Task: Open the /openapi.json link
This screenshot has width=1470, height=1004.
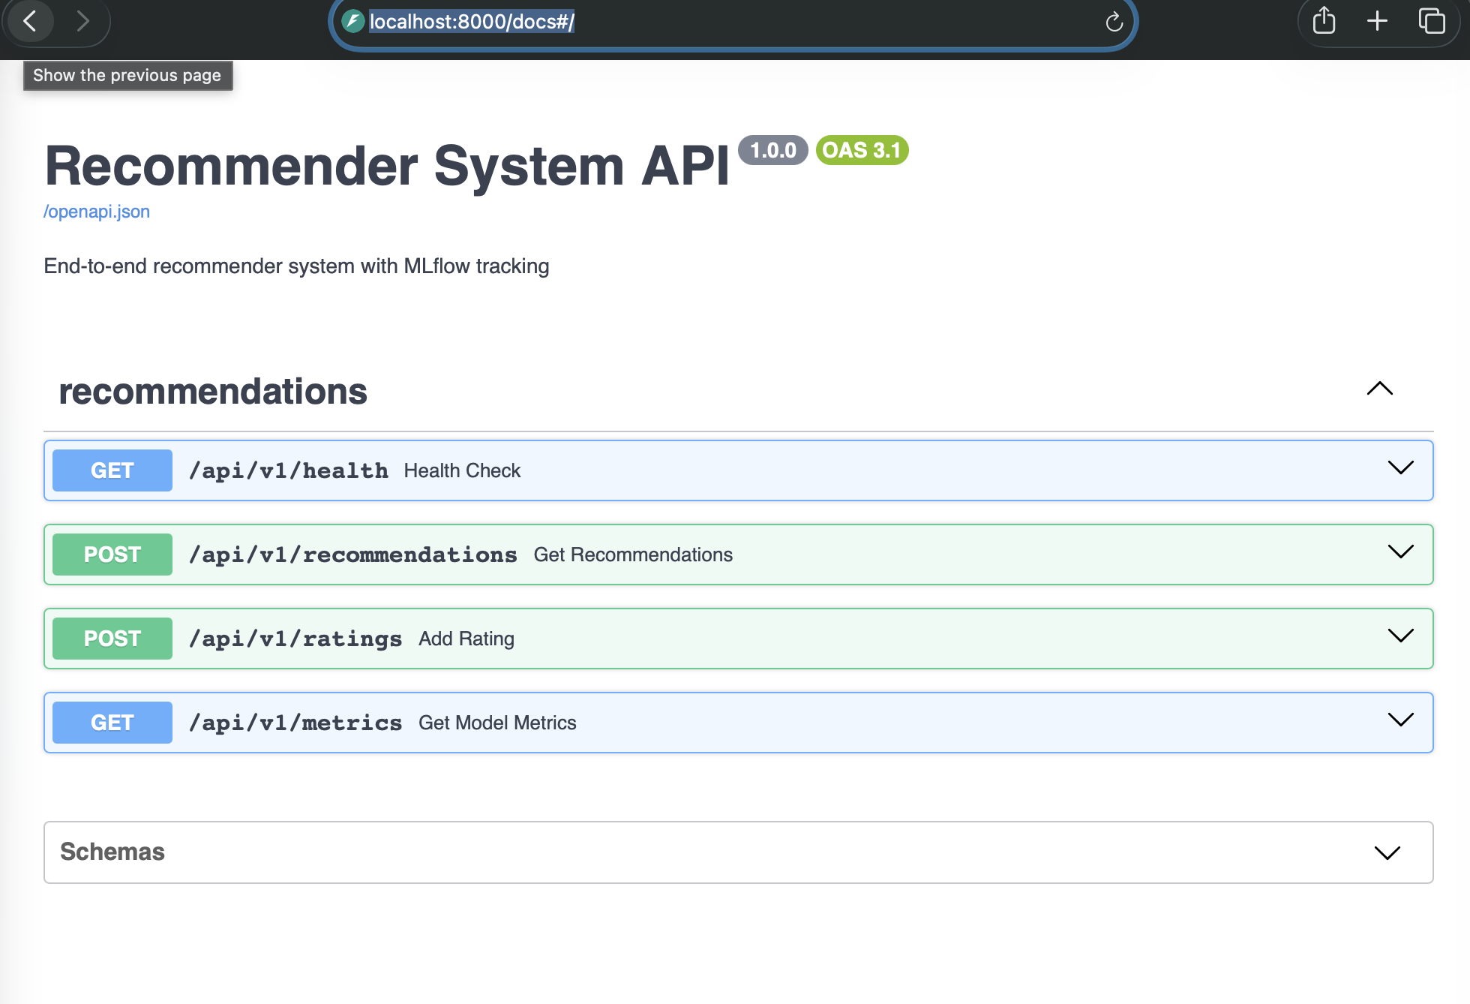Action: (x=96, y=212)
